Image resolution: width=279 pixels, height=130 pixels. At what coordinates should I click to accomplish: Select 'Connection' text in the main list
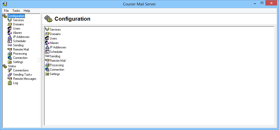pos(57,69)
